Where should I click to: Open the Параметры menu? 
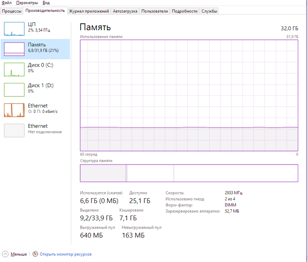pos(27,3)
